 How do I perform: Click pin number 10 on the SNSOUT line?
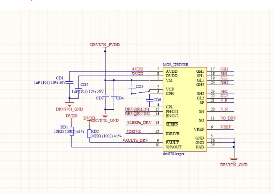pos(157,145)
